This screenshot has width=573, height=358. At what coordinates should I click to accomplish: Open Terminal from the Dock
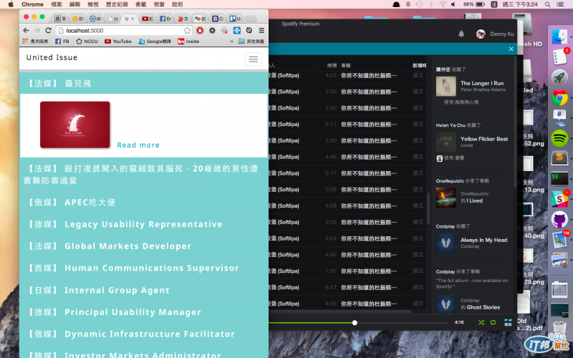pos(559,178)
